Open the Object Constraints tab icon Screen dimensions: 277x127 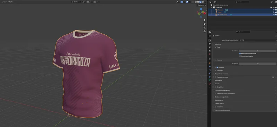pyautogui.click(x=209, y=77)
